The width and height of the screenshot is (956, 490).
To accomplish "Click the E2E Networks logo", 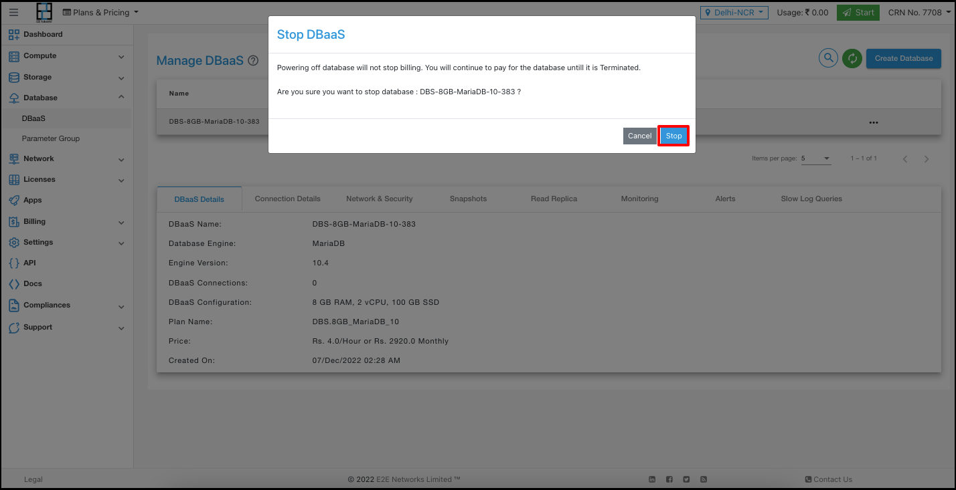I will tap(44, 12).
